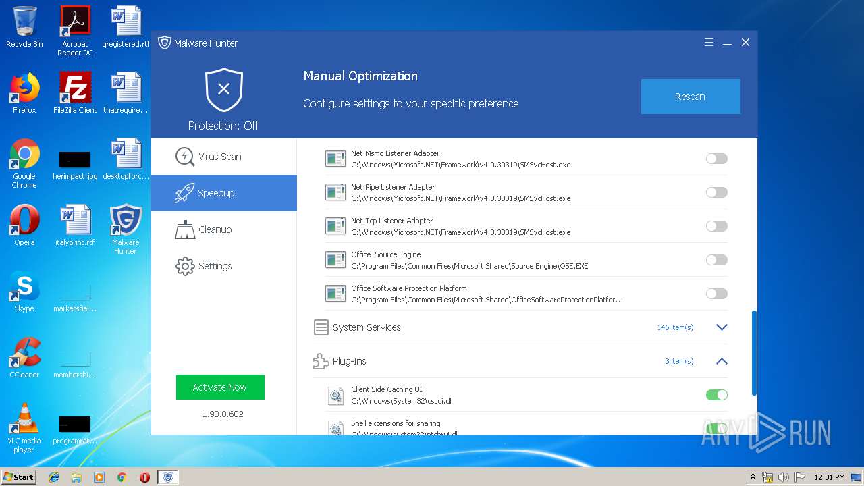Click the Internet Explorer taskbar icon
The image size is (864, 486).
(x=54, y=477)
